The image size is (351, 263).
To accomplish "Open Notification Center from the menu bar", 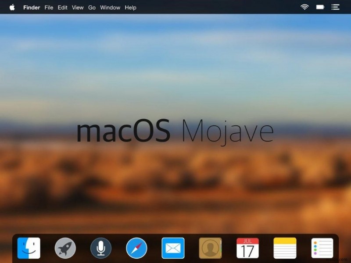I will 336,7.
